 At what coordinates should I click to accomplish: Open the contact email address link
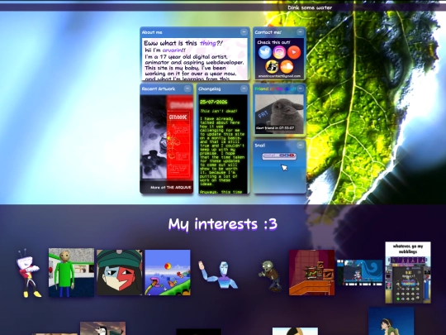tap(279, 76)
